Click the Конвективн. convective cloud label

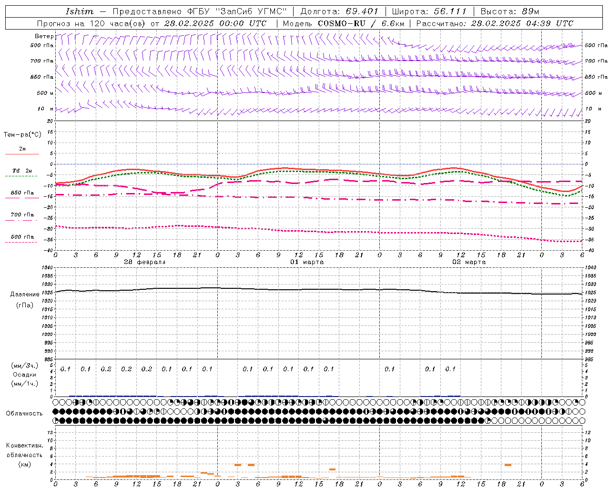pos(24,446)
